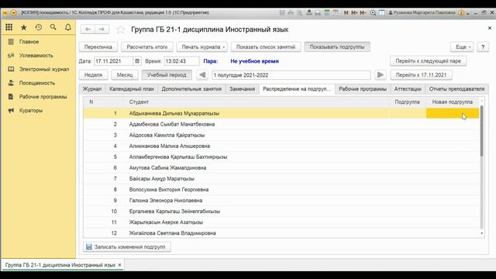The height and width of the screenshot is (279, 496).
Task: Go to previous period triangle arrow
Action: pyautogui.click(x=202, y=75)
